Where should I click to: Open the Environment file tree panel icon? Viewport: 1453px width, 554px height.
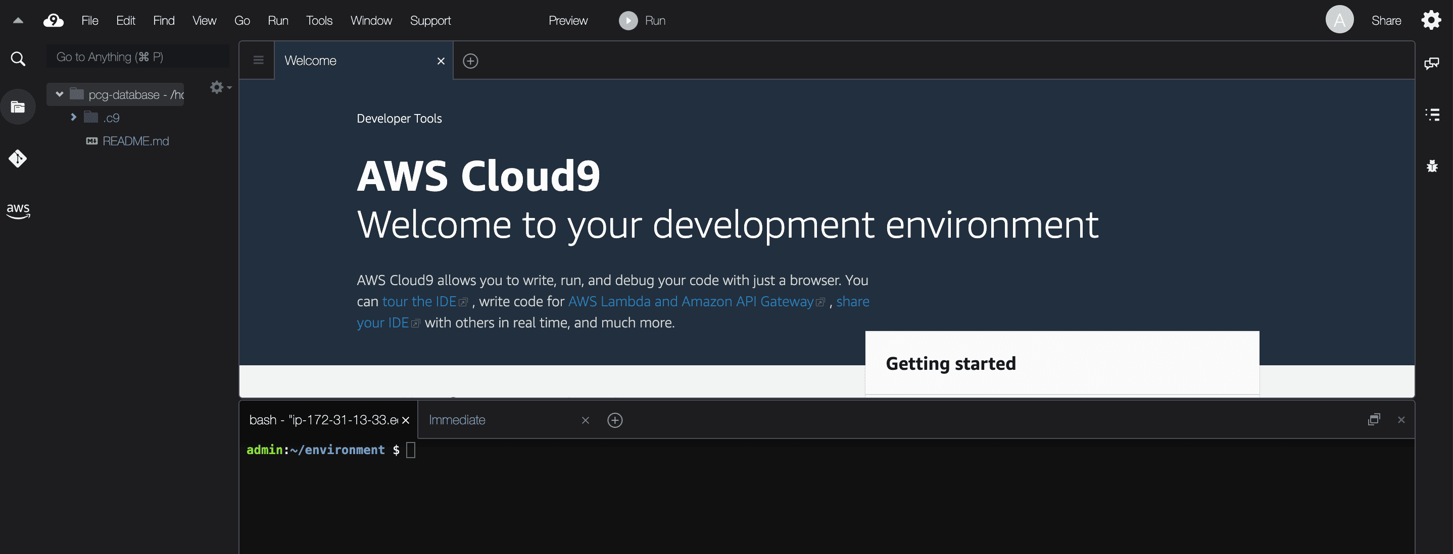(18, 106)
